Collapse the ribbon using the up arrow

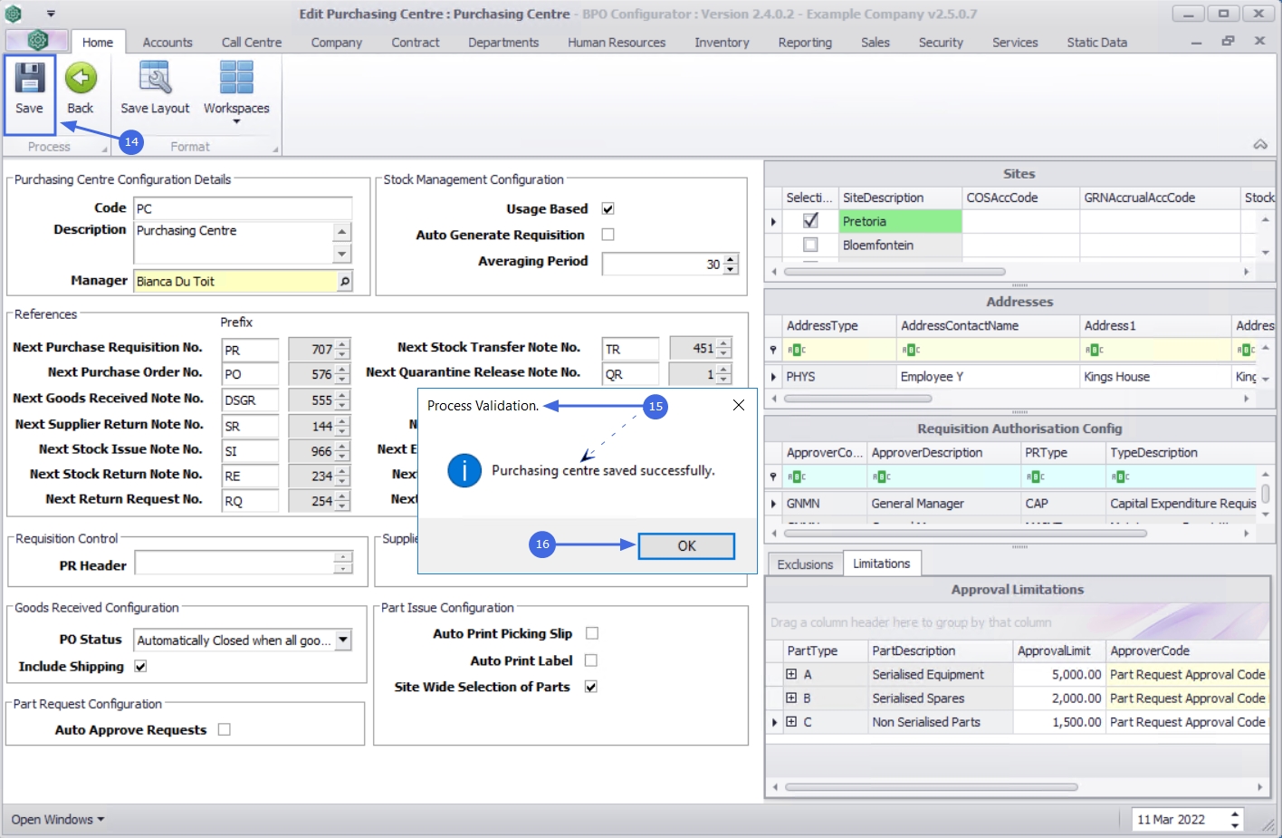click(x=1259, y=145)
